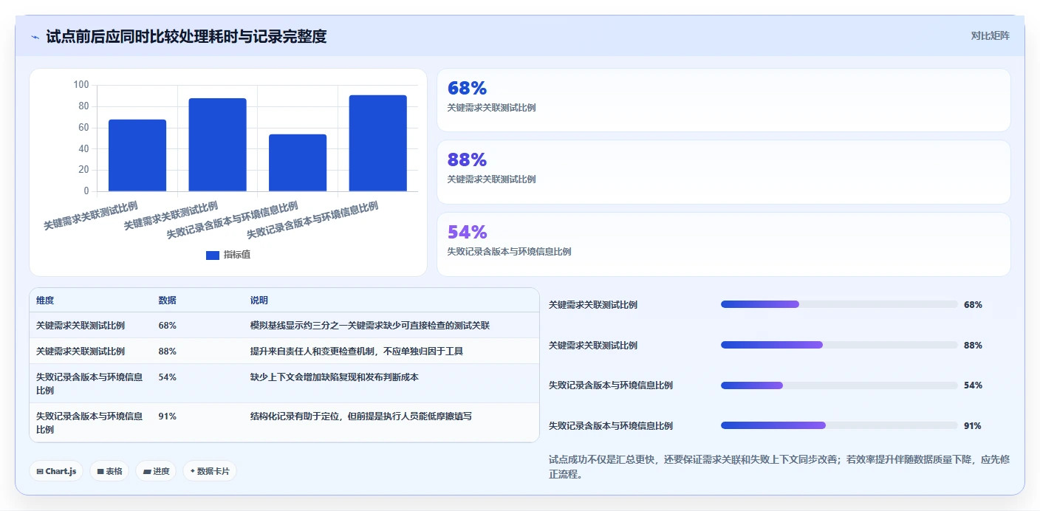The image size is (1040, 511).
Task: Open the 88% metric card
Action: click(x=723, y=172)
